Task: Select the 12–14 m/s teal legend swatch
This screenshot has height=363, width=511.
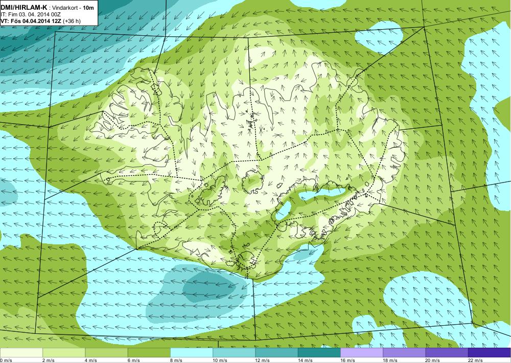Action: pyautogui.click(x=276, y=353)
